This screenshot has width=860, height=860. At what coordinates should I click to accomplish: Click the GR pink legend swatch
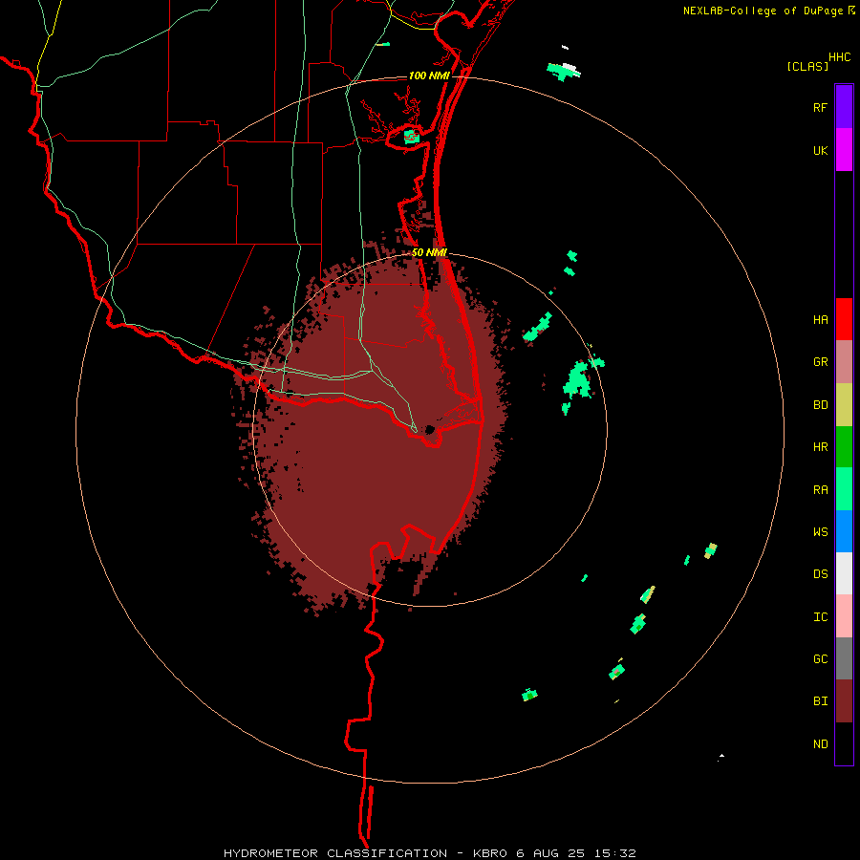pos(844,362)
